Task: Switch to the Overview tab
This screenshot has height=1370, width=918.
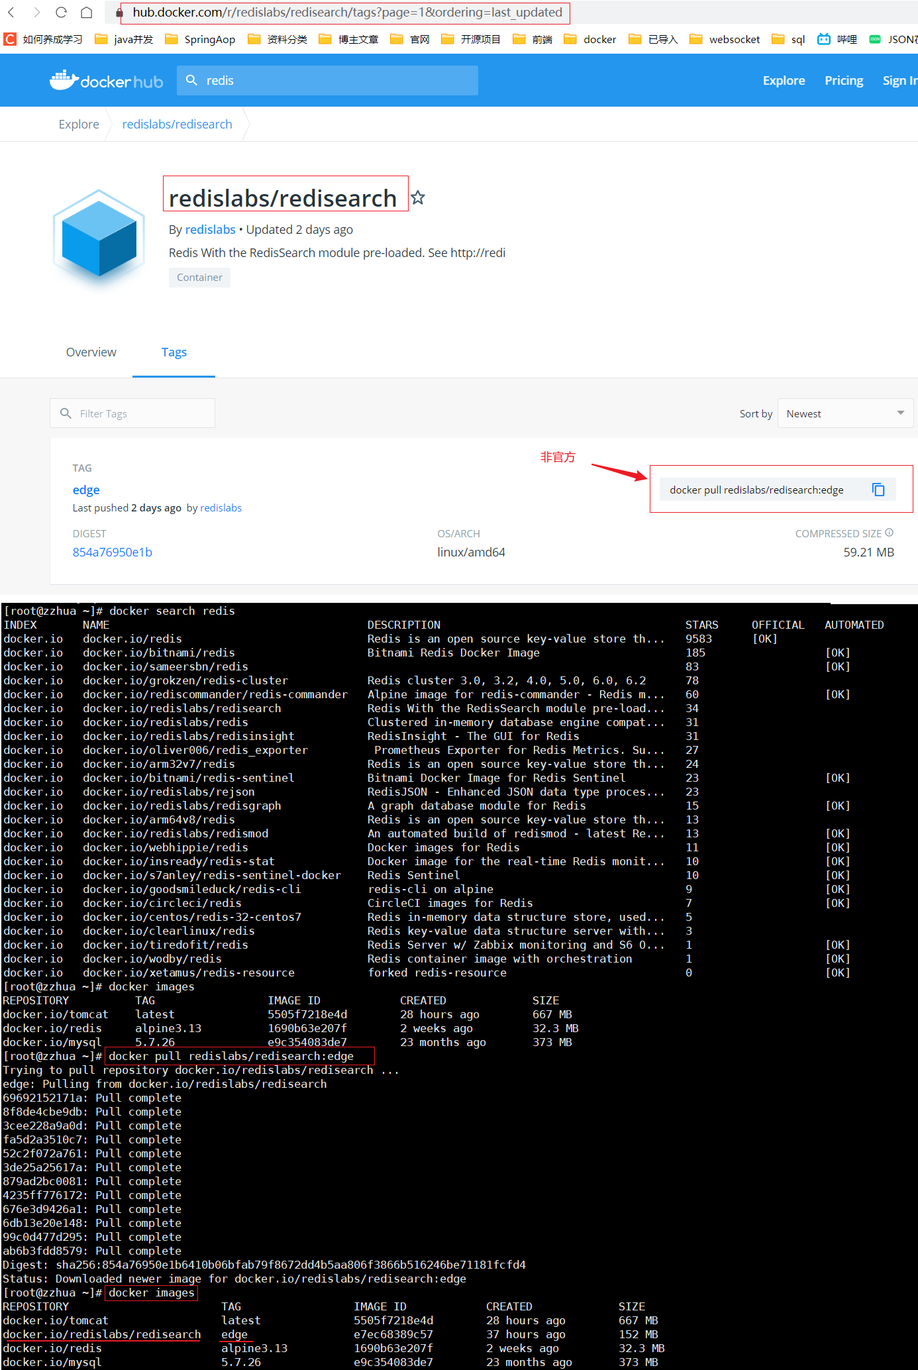Action: point(91,352)
